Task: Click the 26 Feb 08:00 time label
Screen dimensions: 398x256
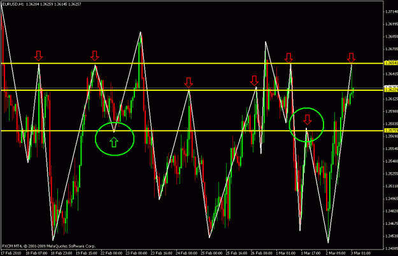Action: tap(261, 253)
